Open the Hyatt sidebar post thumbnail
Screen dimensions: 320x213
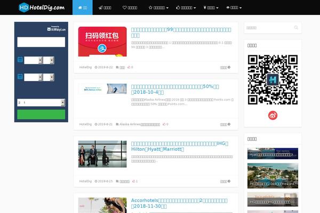tap(273, 153)
